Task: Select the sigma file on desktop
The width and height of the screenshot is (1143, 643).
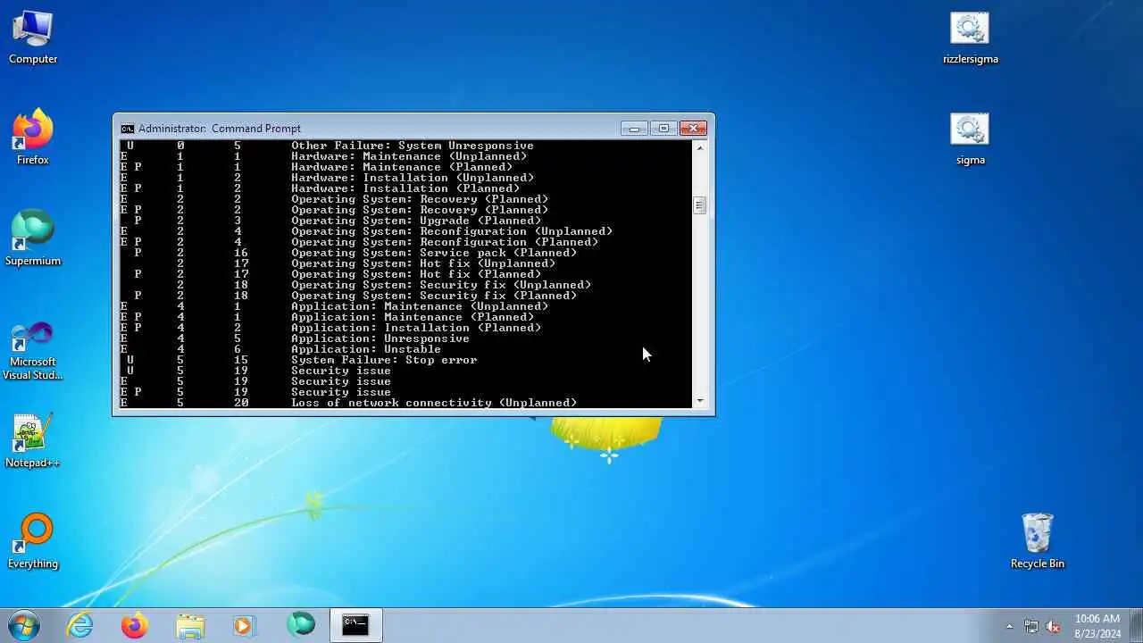Action: coord(971,138)
